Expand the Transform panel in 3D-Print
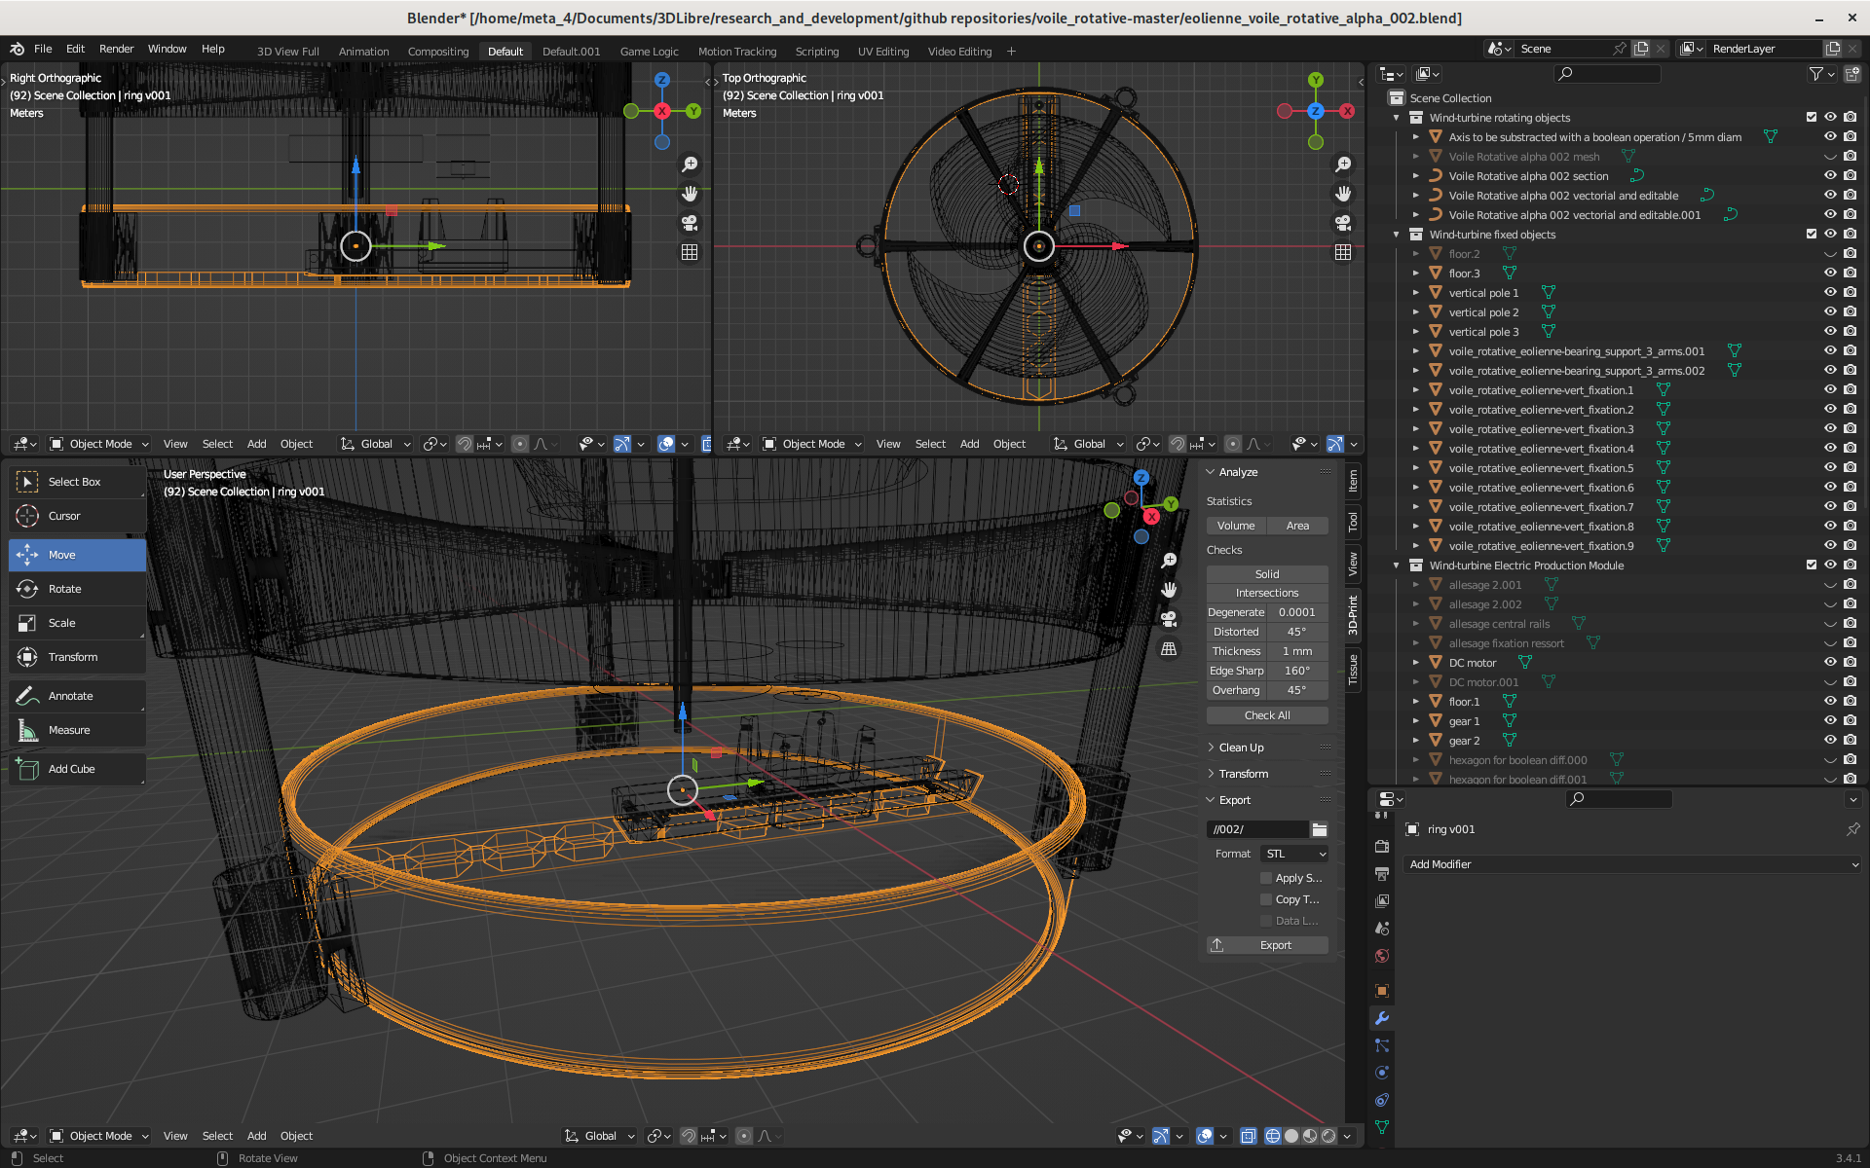The width and height of the screenshot is (1870, 1168). tap(1243, 774)
